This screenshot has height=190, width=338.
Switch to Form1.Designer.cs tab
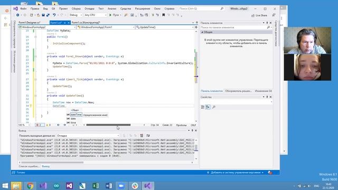point(30,22)
